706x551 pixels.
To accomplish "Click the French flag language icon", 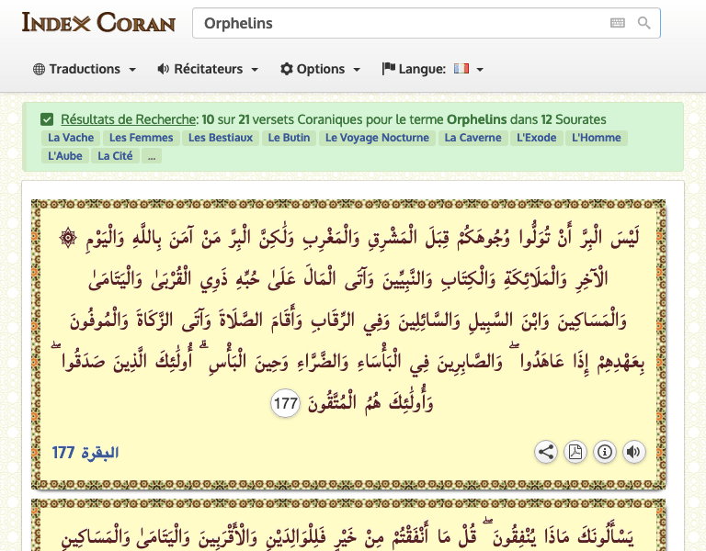I will (461, 69).
